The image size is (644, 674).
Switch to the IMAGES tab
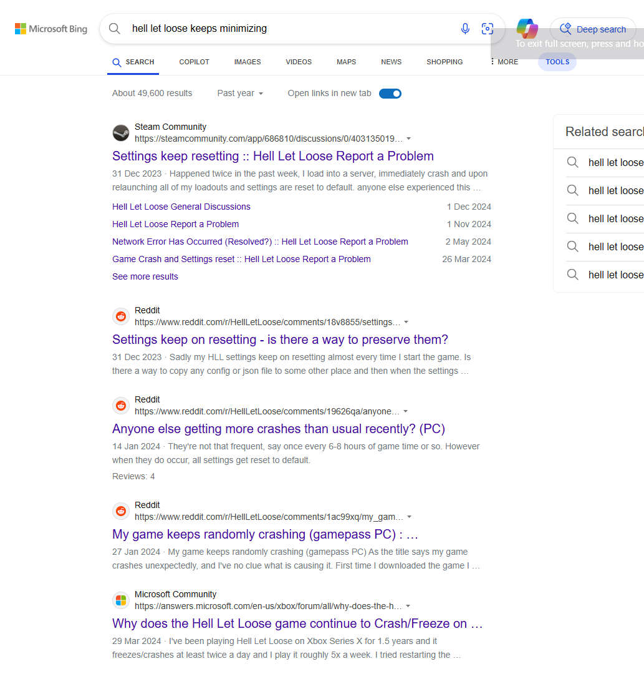(248, 62)
